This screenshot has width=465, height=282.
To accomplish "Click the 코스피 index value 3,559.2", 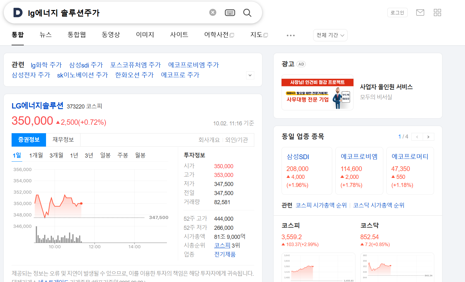I will pyautogui.click(x=292, y=237).
